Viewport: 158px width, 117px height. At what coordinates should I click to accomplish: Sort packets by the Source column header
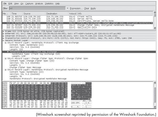27,13
